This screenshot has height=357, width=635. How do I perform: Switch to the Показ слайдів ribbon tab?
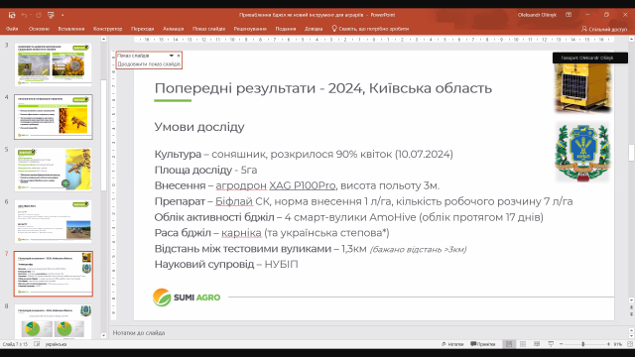(208, 29)
